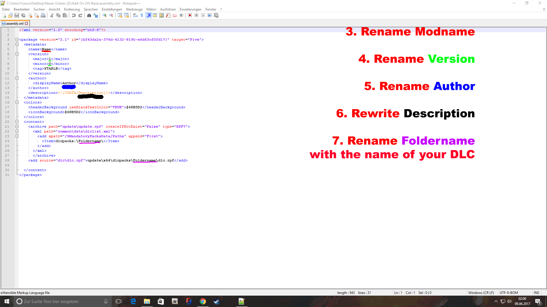This screenshot has height=307, width=547.
Task: Toggle word wrap in the toolbar
Action: [135, 15]
